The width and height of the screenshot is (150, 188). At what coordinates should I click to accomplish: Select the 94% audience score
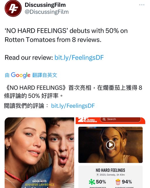127,182
